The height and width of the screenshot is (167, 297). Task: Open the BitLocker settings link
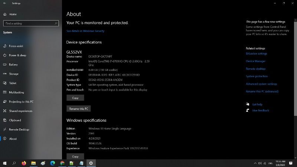tap(257, 53)
